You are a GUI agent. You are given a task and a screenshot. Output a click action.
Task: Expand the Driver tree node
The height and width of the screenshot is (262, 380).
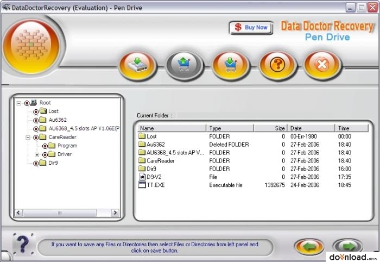coord(37,155)
